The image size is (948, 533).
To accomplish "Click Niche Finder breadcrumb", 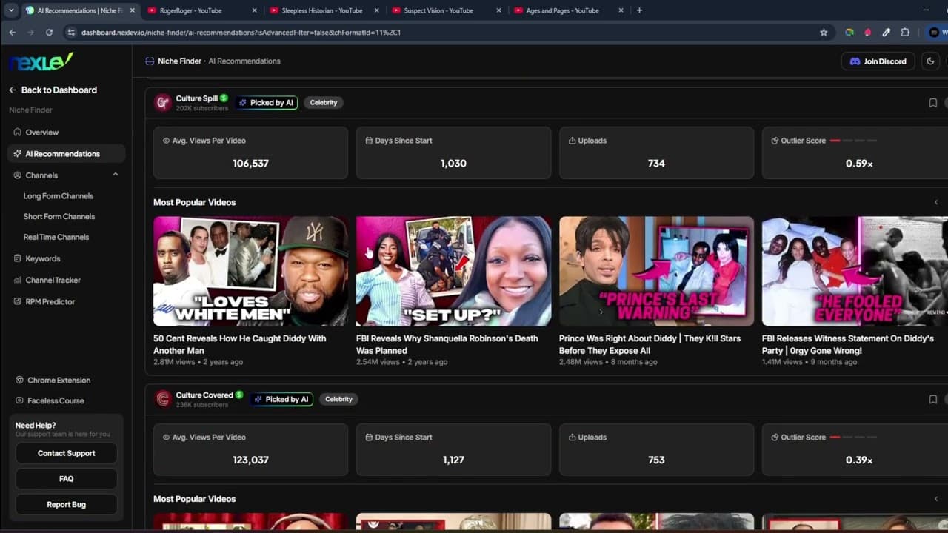I will (179, 61).
